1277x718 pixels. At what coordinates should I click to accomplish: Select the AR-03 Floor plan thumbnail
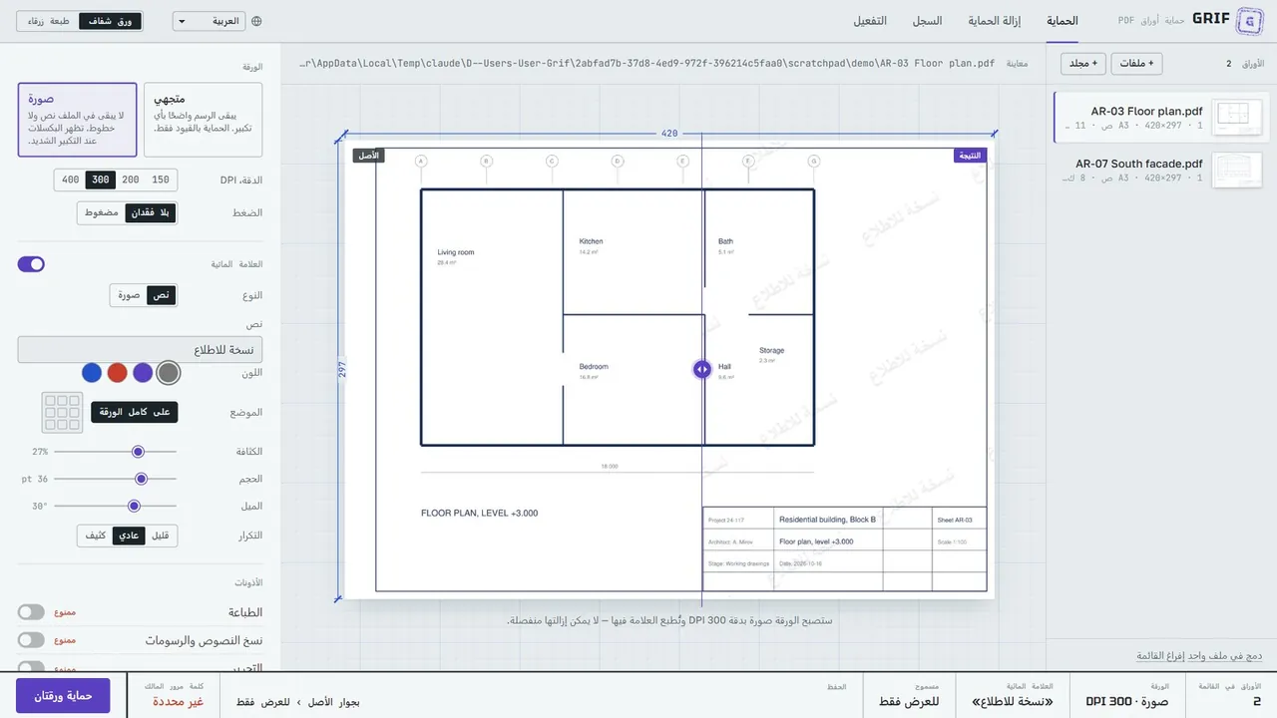click(1237, 118)
